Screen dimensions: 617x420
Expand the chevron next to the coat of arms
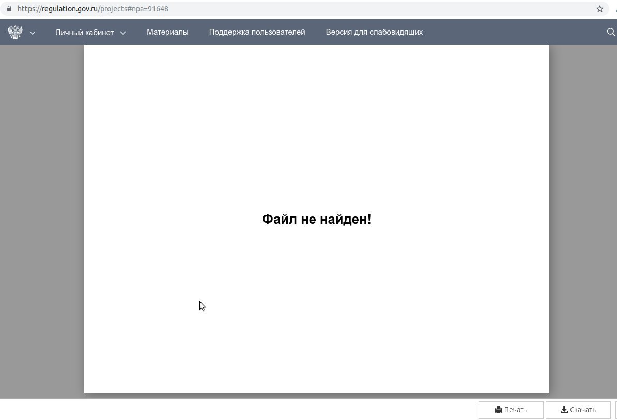33,33
